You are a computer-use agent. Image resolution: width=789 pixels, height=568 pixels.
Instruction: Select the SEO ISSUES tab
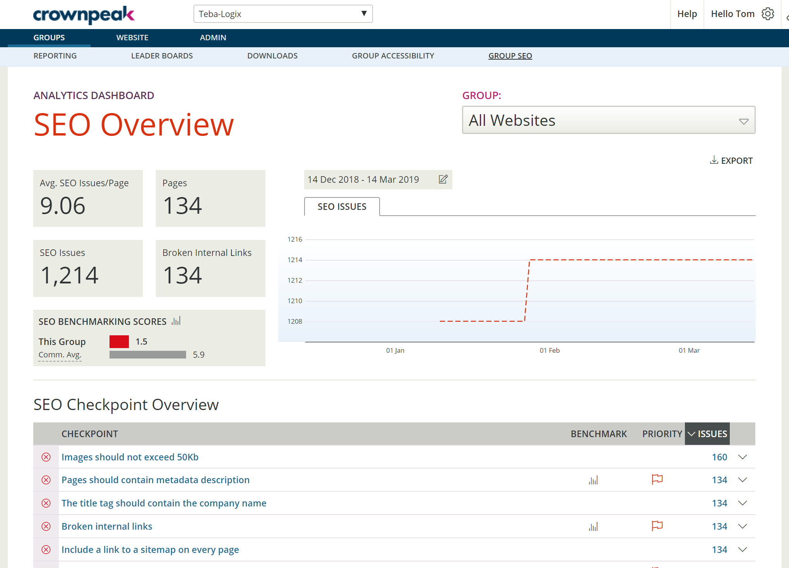pos(342,206)
